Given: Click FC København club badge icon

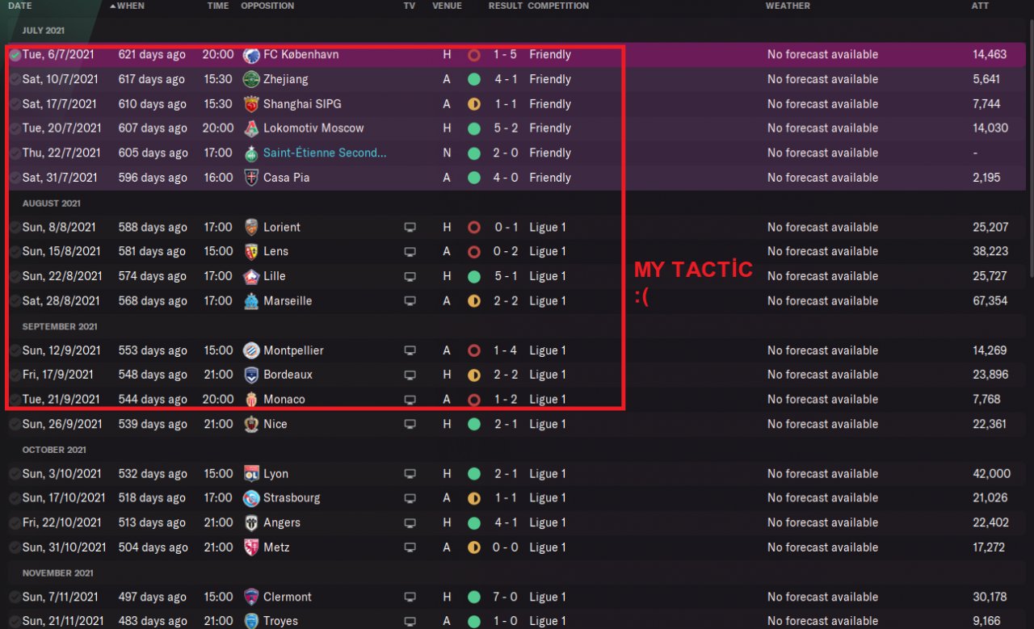Looking at the screenshot, I should 250,55.
